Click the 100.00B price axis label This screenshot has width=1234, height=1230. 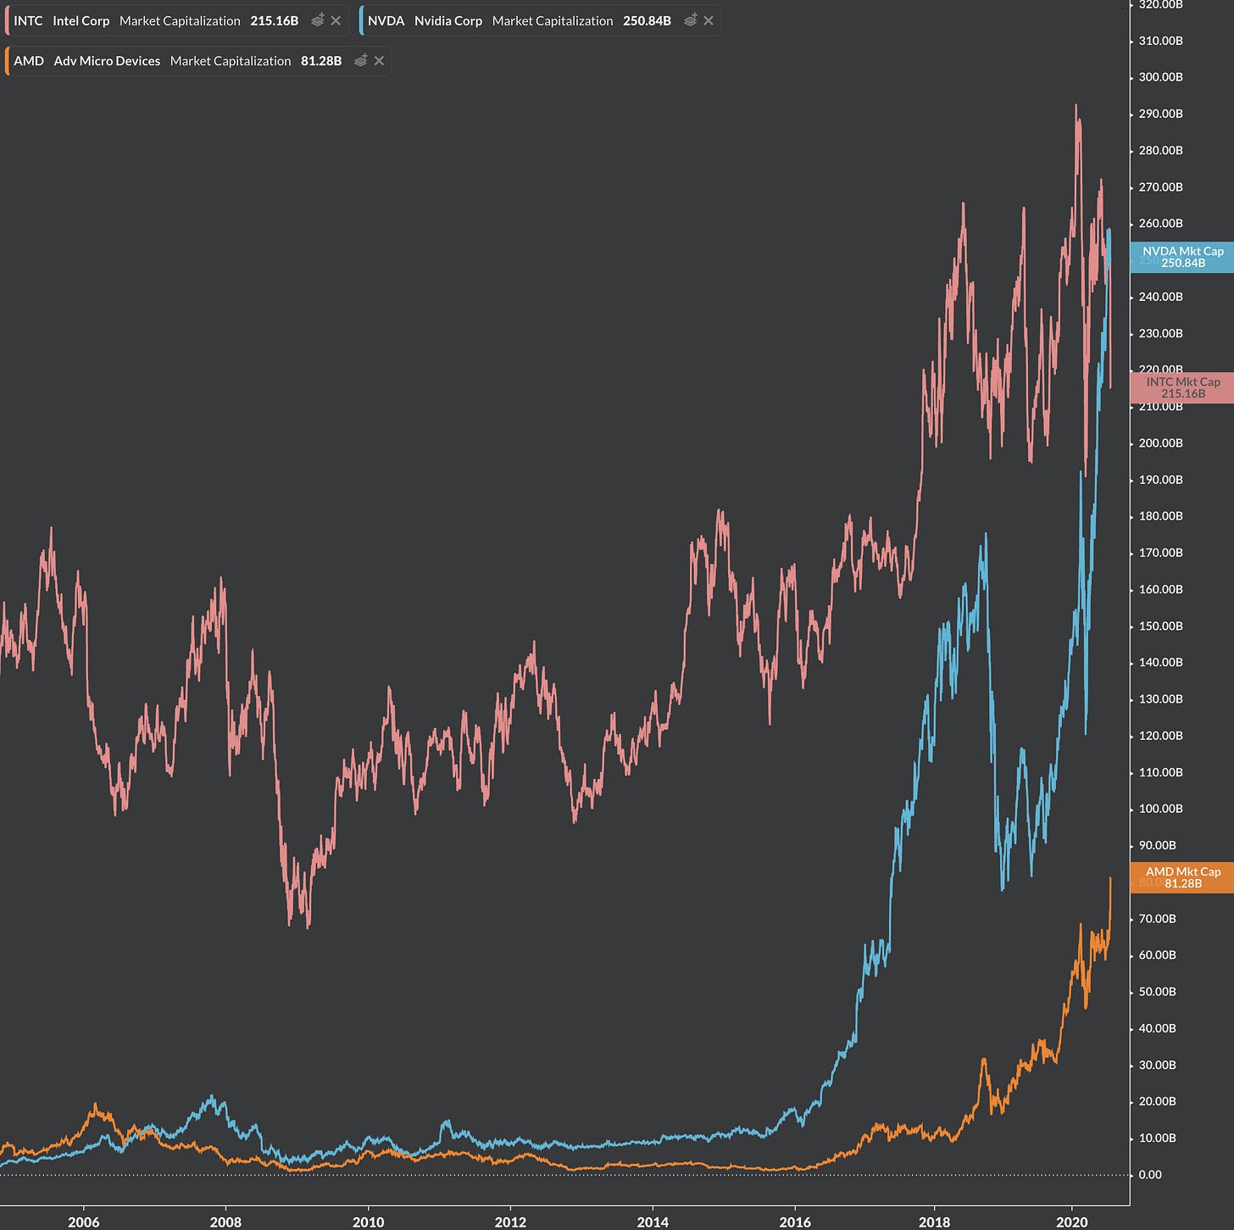1160,809
